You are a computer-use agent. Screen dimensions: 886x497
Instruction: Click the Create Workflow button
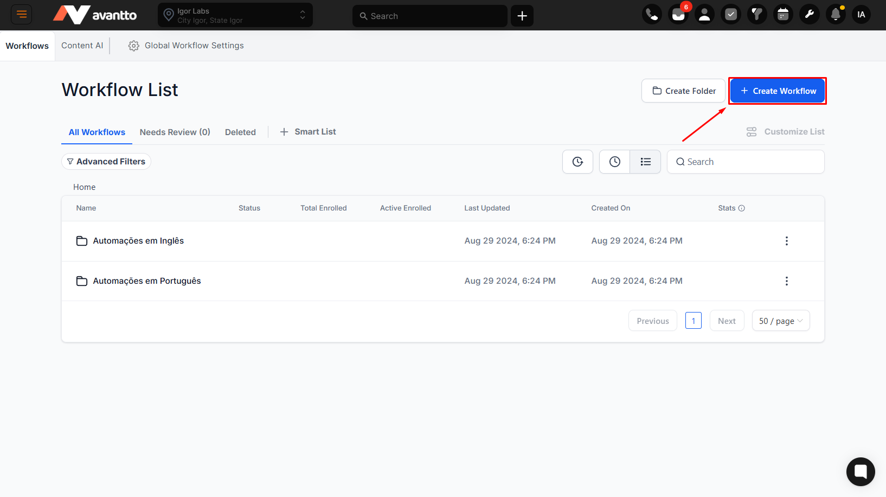pyautogui.click(x=777, y=91)
